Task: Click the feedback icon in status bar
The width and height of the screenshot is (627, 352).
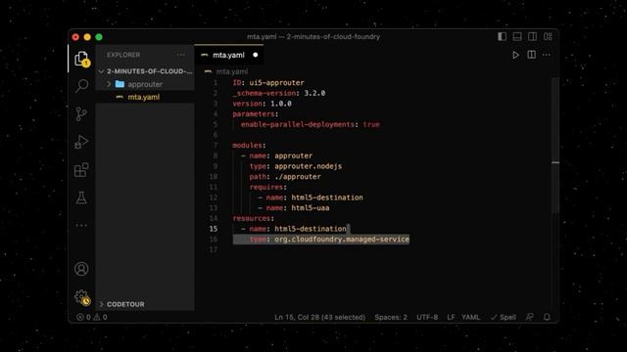Action: tap(529, 317)
